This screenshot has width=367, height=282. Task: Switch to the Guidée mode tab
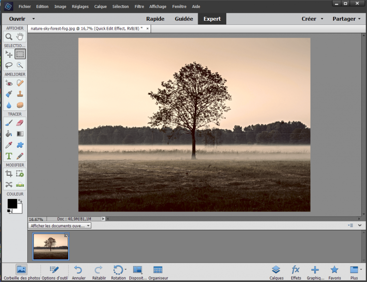coord(183,19)
